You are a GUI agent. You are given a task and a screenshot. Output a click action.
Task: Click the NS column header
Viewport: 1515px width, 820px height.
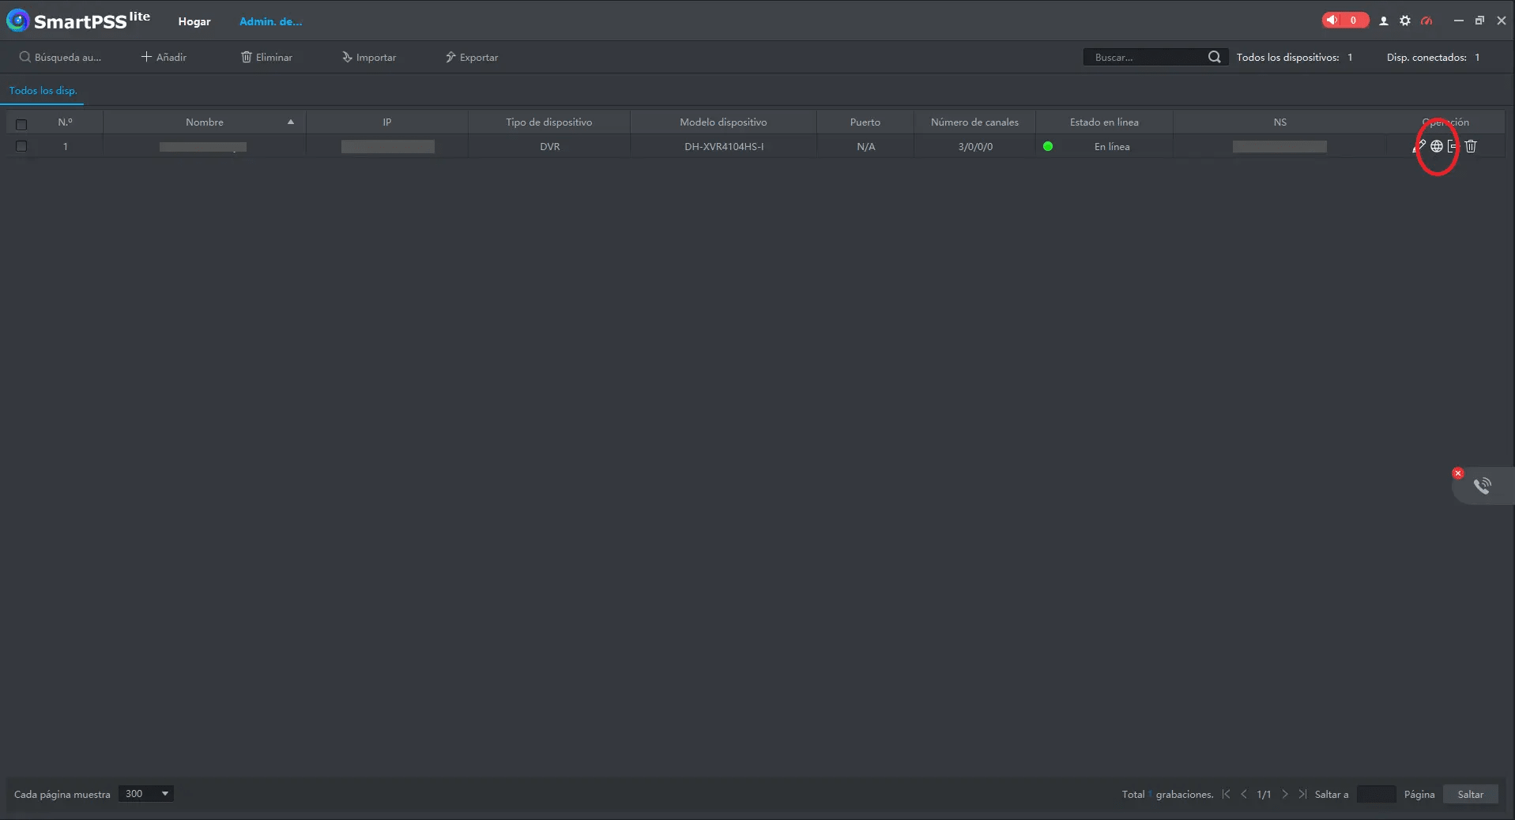(x=1280, y=122)
